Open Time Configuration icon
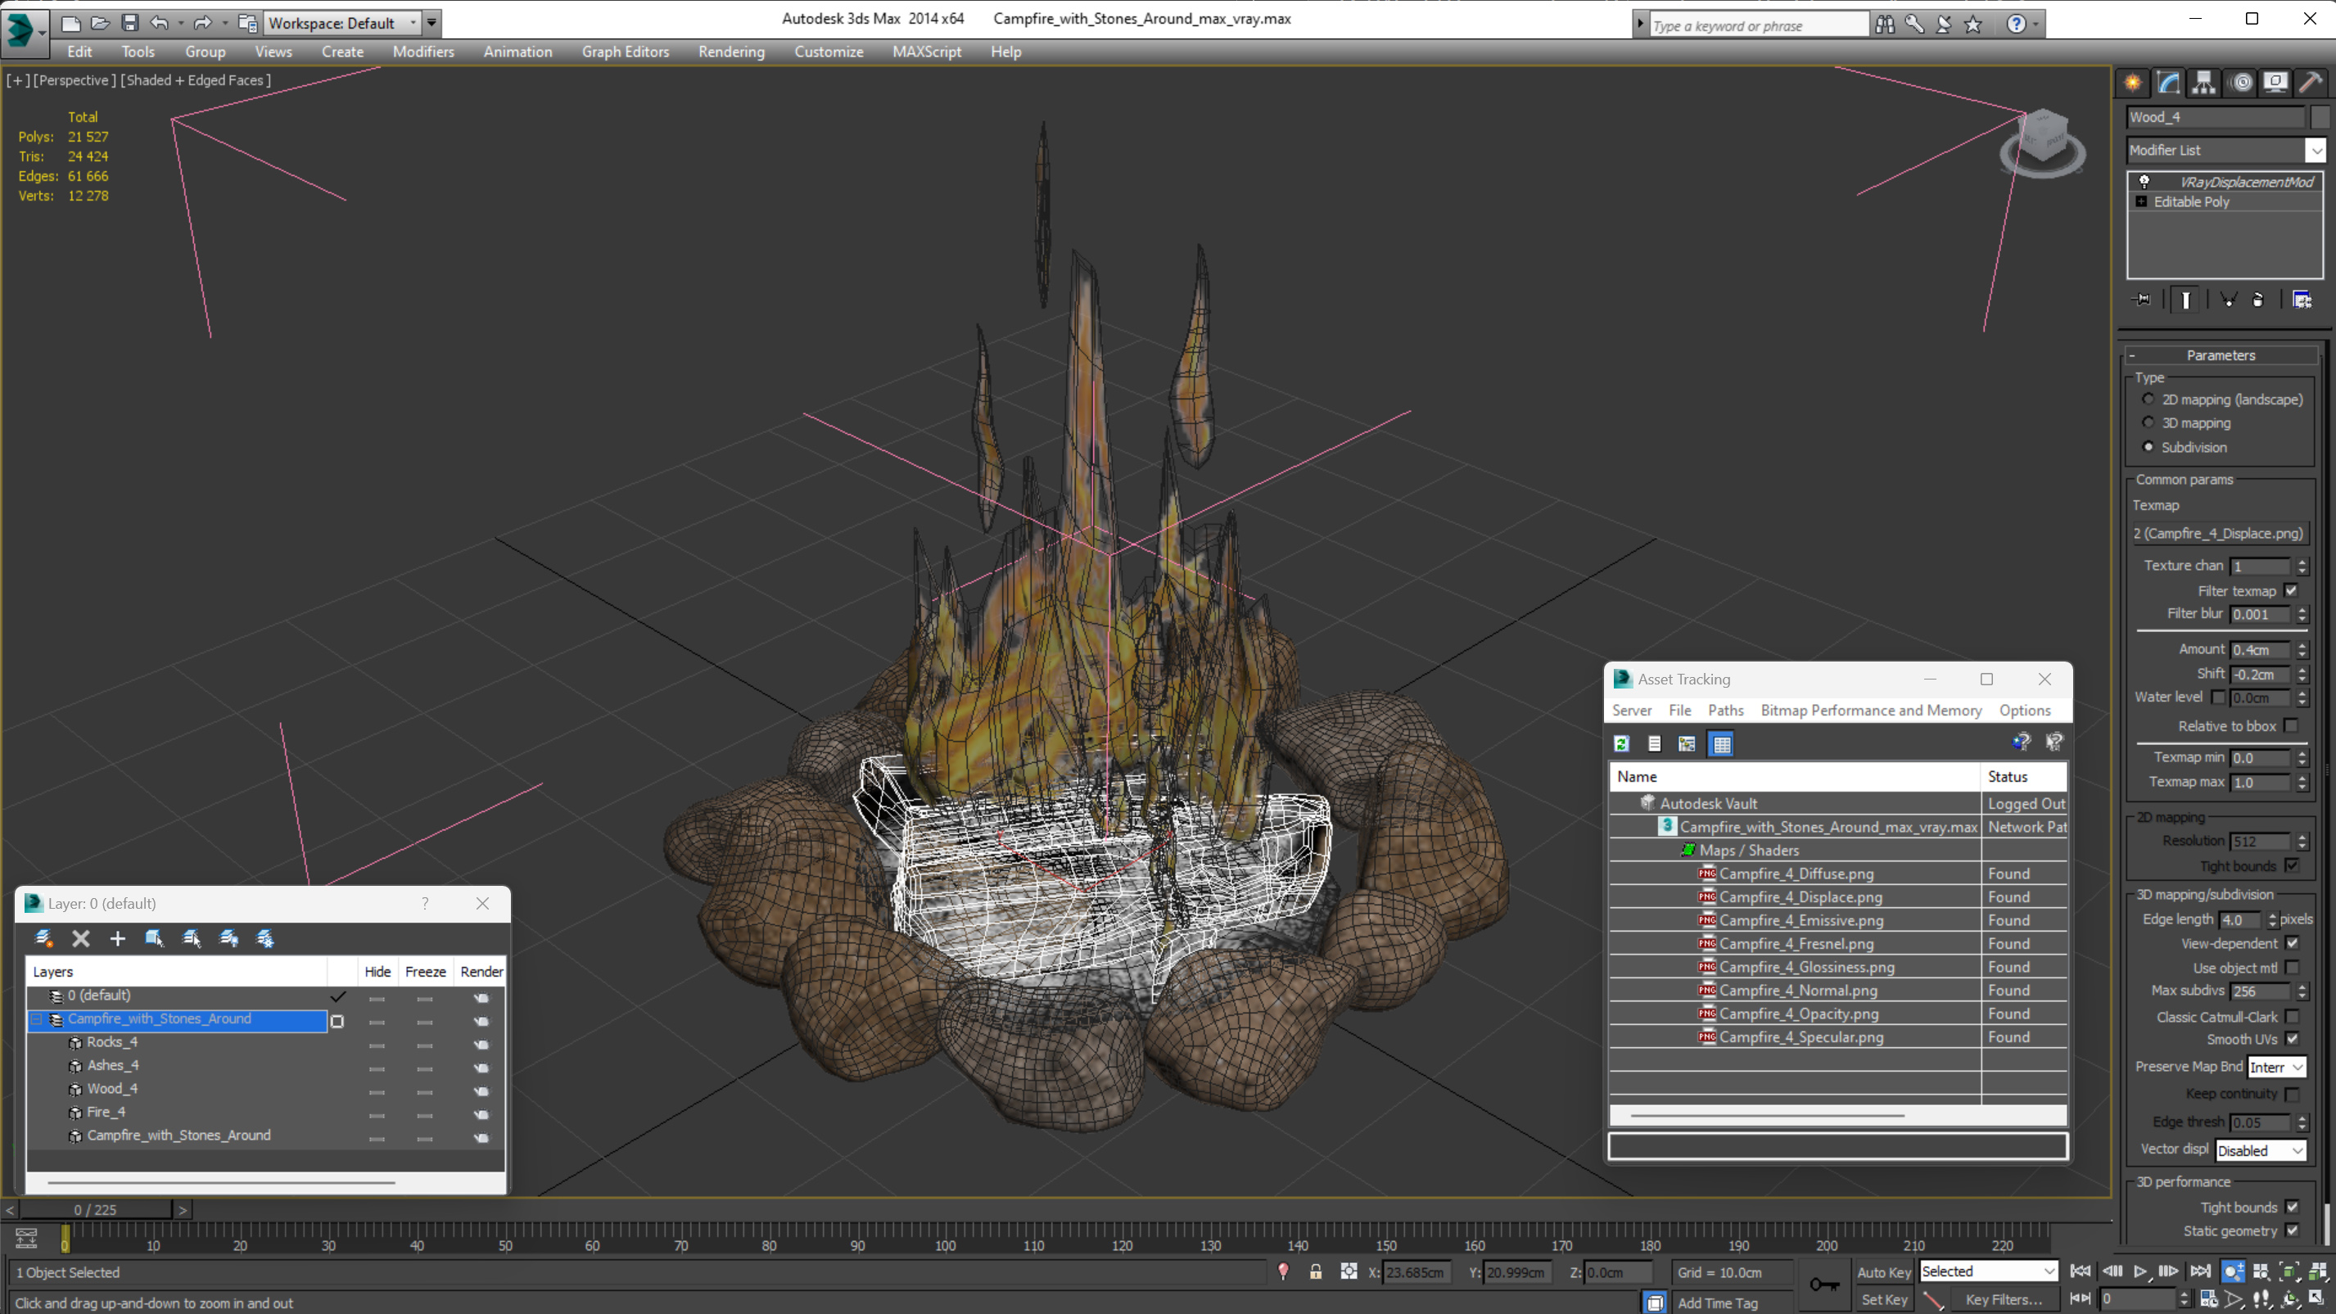 2208,1298
